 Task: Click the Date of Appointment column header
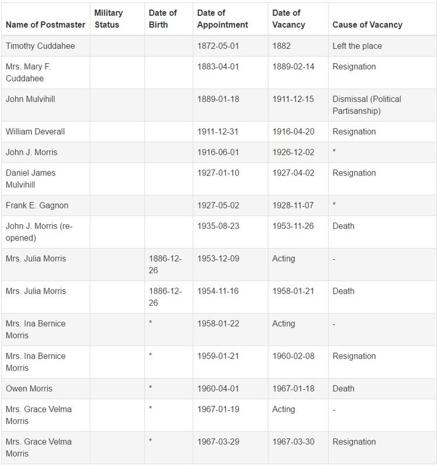[x=223, y=19]
